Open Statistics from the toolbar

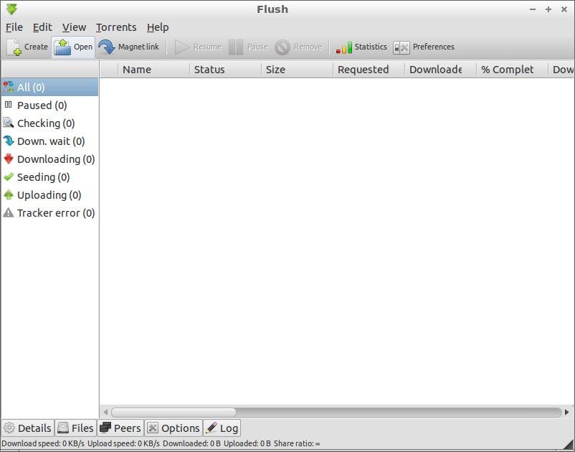click(361, 47)
